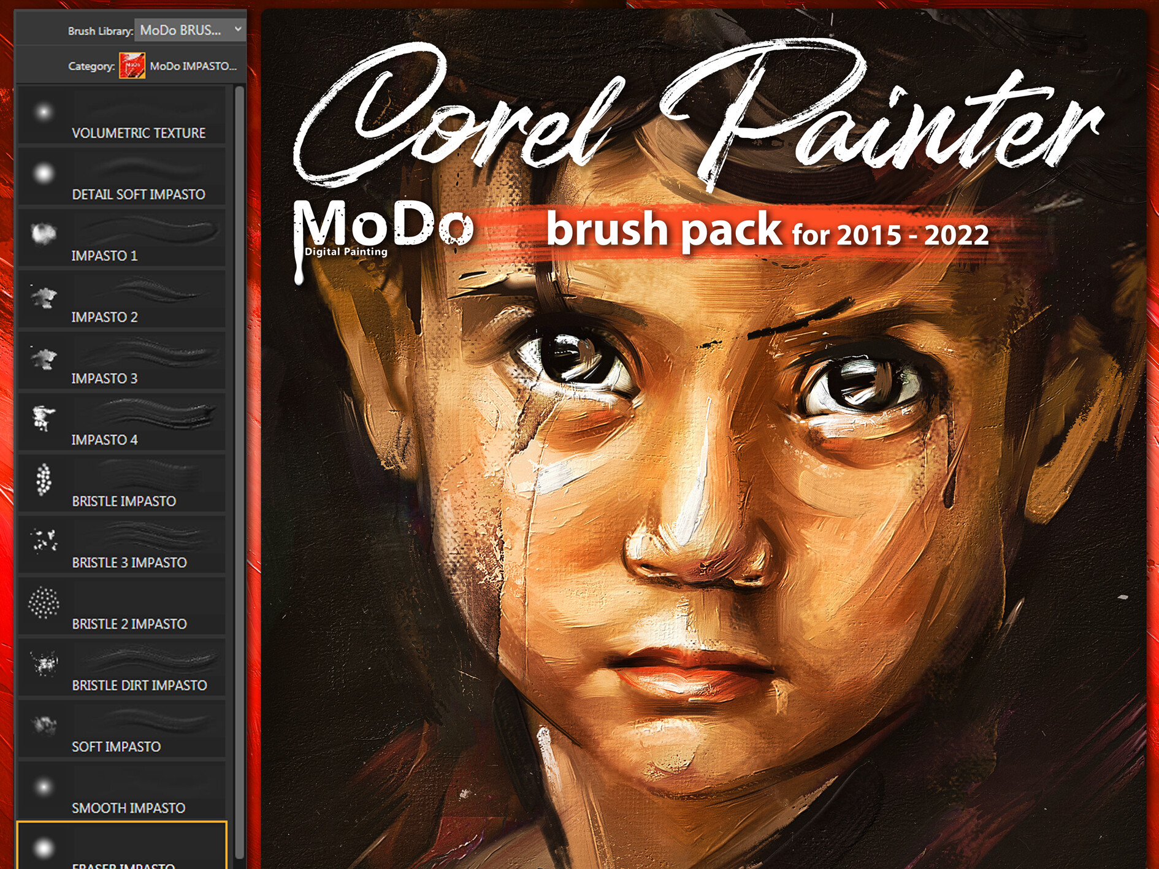Select the BRISTLE IMPASTO dotted dab icon
1159x869 pixels.
tap(44, 479)
